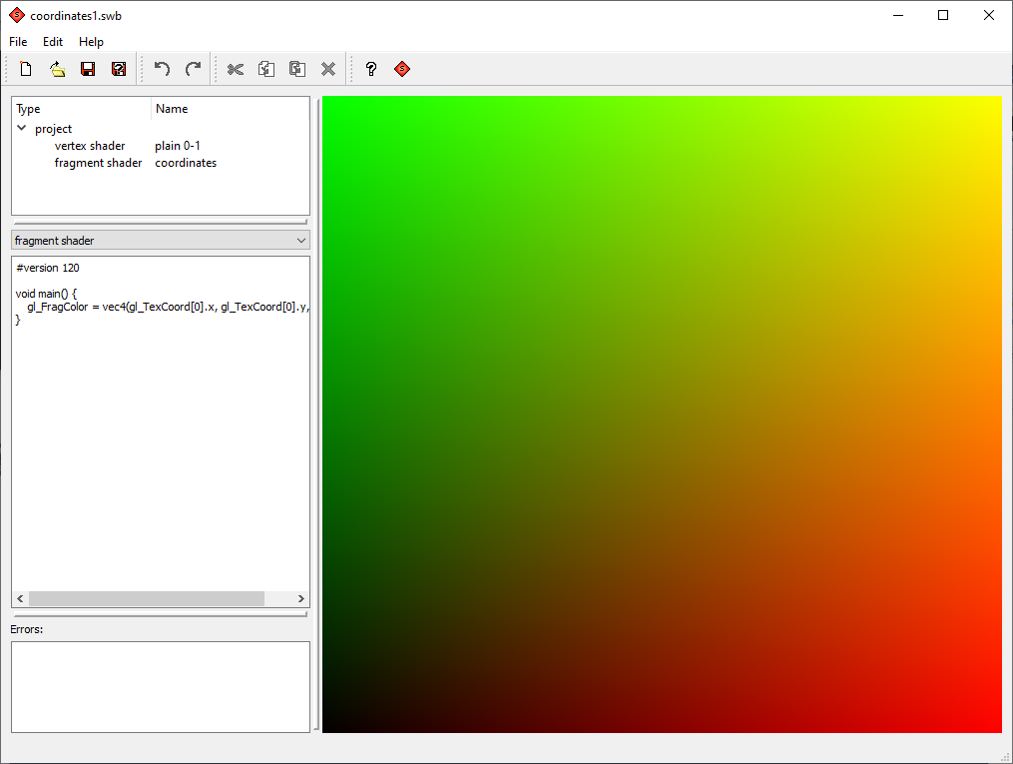Click the Save As toolbar icon

[x=119, y=69]
